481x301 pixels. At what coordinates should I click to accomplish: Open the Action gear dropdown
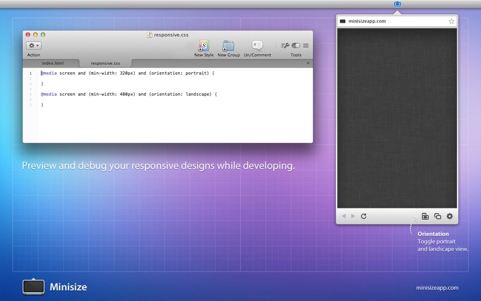pyautogui.click(x=34, y=46)
